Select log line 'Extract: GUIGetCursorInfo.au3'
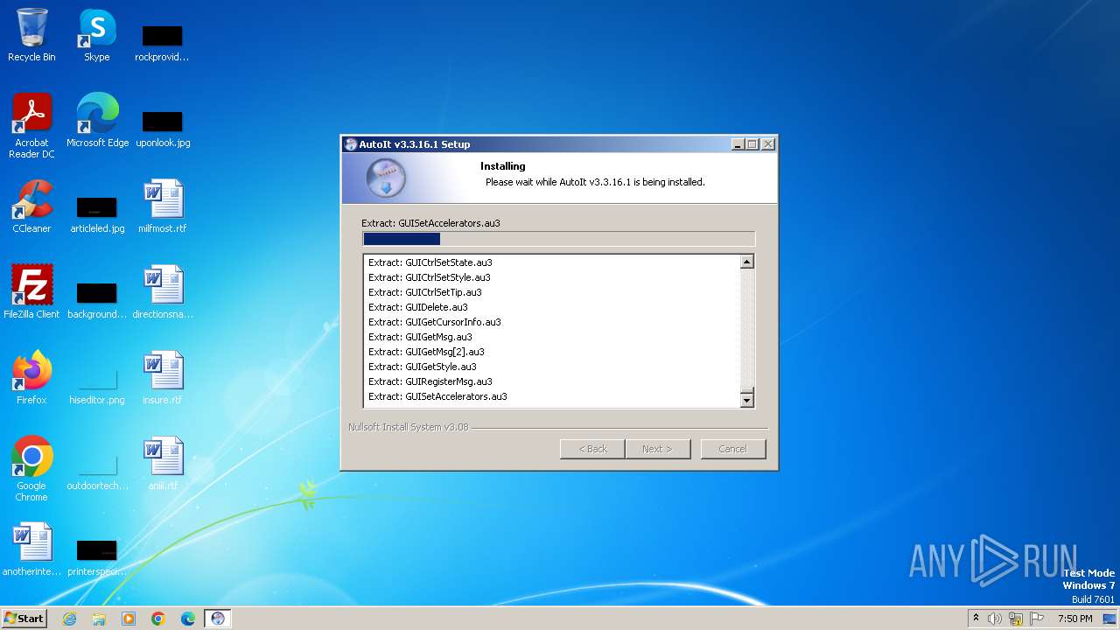This screenshot has height=630, width=1120. (435, 322)
